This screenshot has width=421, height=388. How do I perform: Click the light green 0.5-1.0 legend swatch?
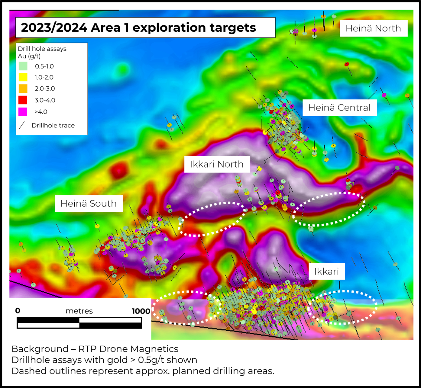pos(23,66)
